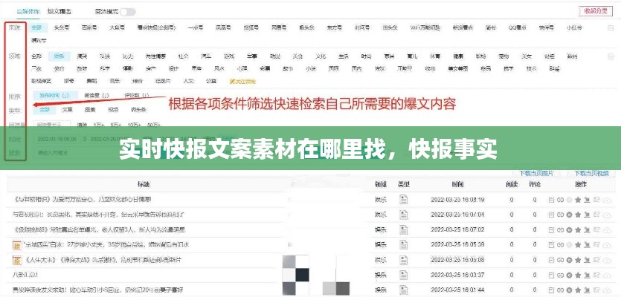Sort results by 阅读量
The image size is (621, 297).
96,95
